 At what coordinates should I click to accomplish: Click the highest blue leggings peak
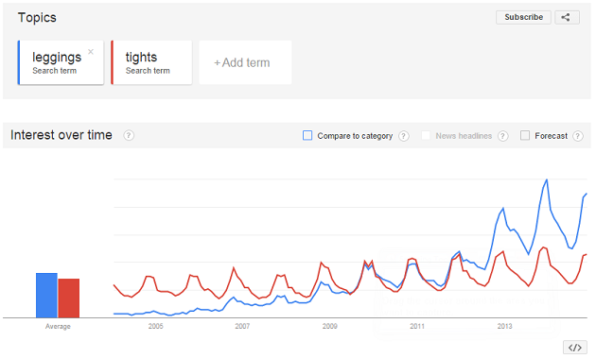(547, 180)
